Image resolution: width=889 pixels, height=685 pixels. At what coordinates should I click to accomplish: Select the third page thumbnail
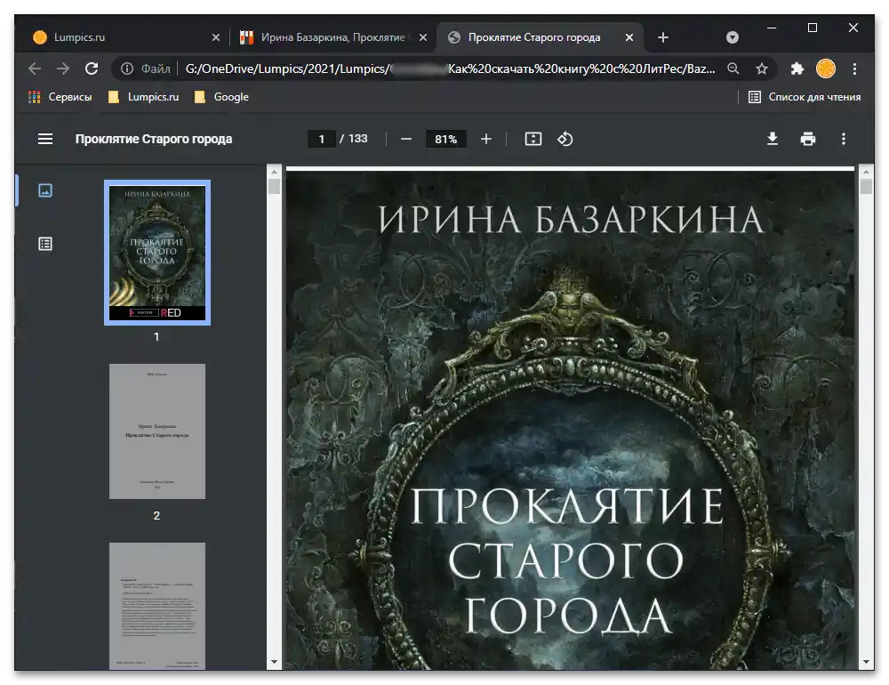[157, 606]
